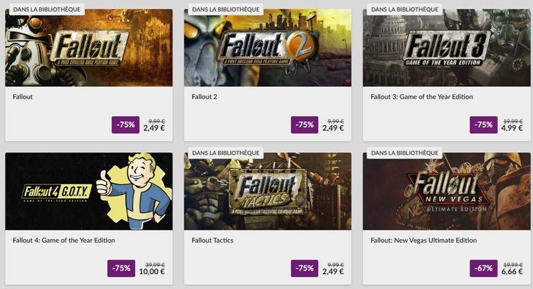This screenshot has width=533, height=289.
Task: Click the Fallout Tactics title link
Action: pos(212,240)
